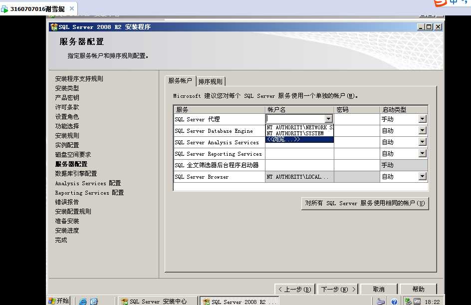Click password field for SQL Server 代理

pyautogui.click(x=357, y=119)
